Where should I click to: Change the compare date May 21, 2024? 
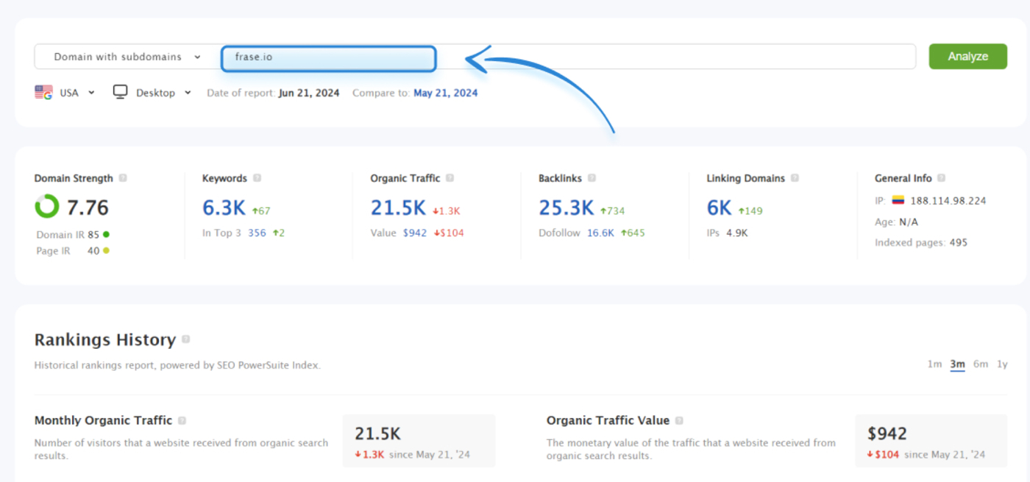click(x=445, y=93)
